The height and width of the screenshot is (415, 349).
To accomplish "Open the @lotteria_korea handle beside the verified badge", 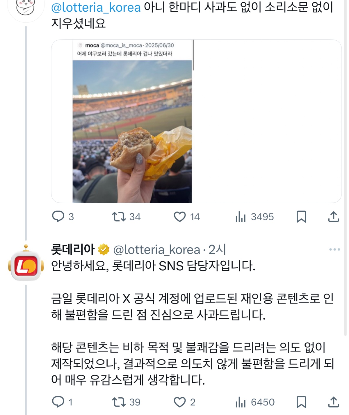I will 157,250.
